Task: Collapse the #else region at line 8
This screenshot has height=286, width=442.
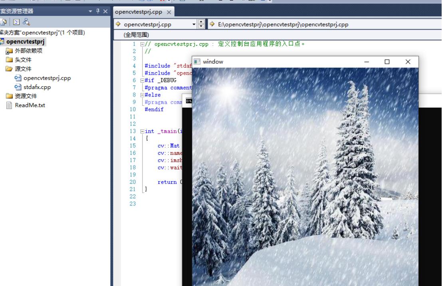Action: 143,95
